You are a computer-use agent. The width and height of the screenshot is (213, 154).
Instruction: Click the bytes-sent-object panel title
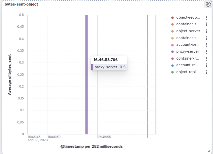(21, 5)
